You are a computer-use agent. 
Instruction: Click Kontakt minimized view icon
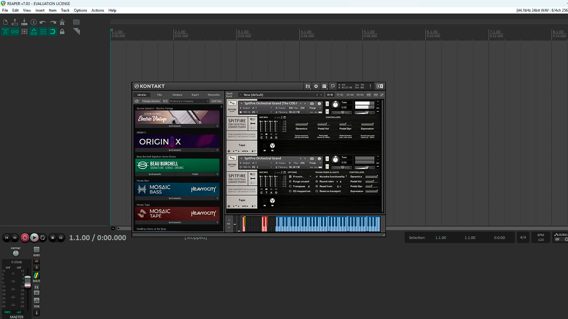[x=333, y=86]
